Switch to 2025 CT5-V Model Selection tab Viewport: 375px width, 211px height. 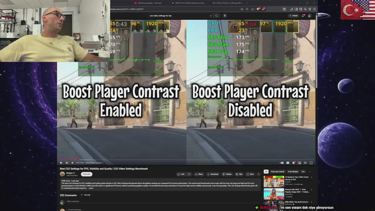[x=188, y=3]
